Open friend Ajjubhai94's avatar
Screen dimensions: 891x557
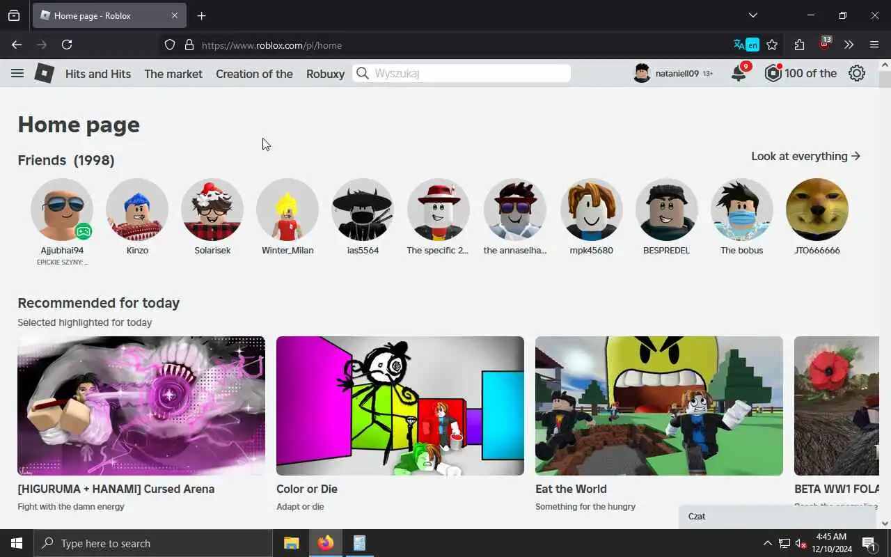point(62,210)
